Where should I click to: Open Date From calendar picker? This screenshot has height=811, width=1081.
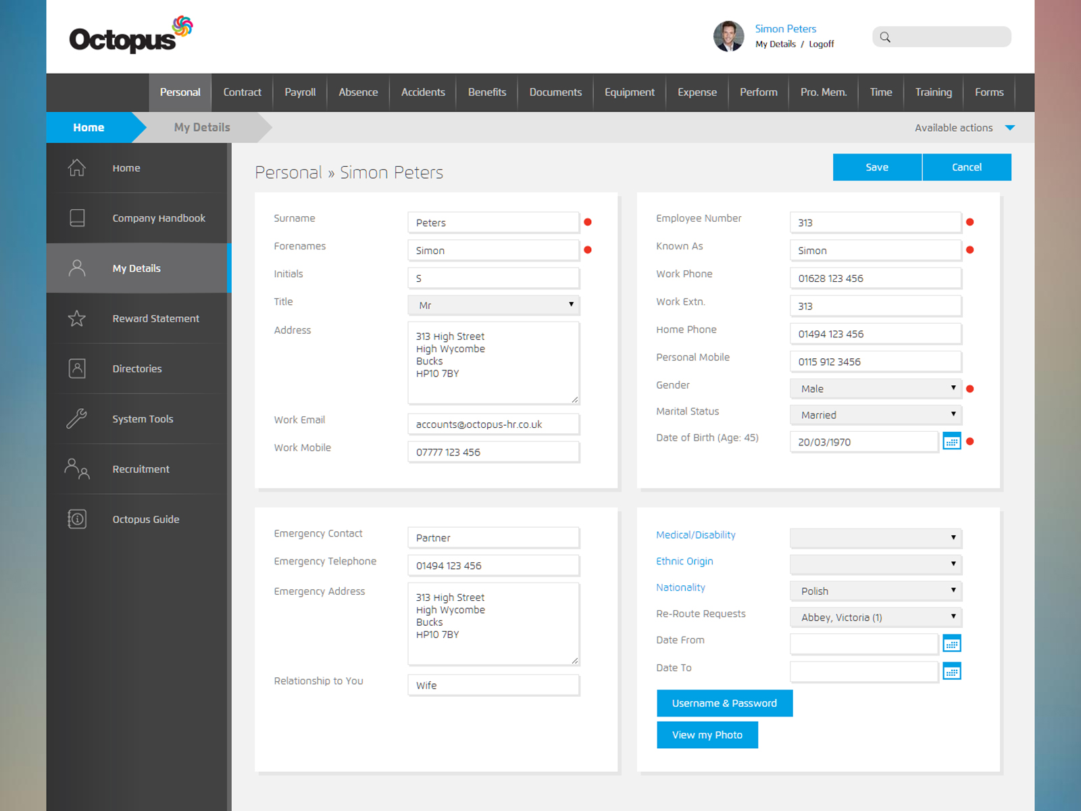(x=952, y=643)
